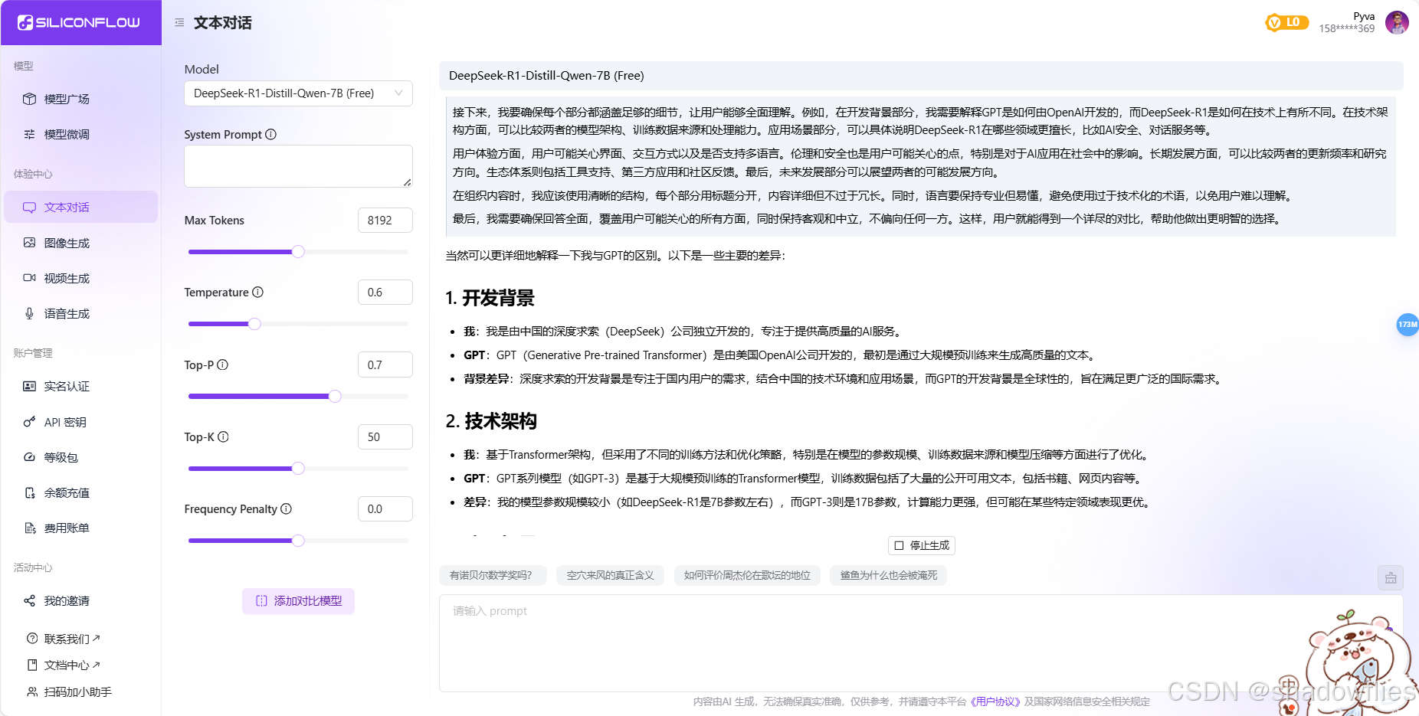Click the 费用账单 document icon

click(x=29, y=528)
